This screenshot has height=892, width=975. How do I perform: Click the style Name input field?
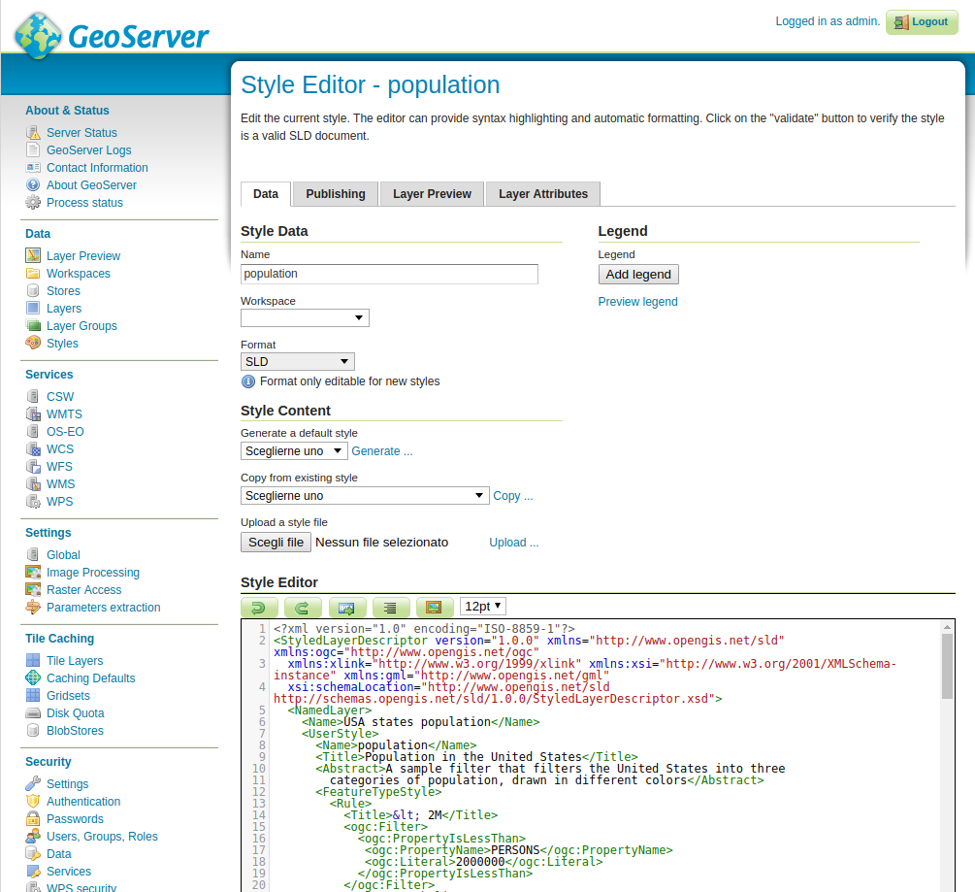point(389,275)
